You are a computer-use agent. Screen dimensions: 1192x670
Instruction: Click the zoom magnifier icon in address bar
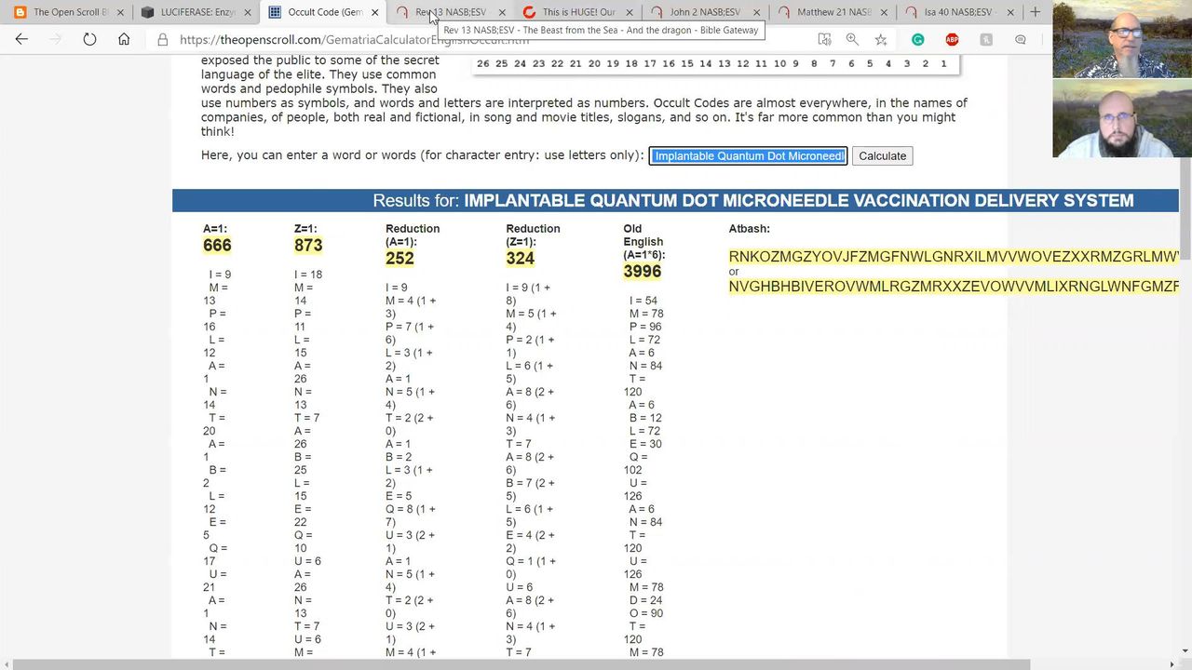852,39
